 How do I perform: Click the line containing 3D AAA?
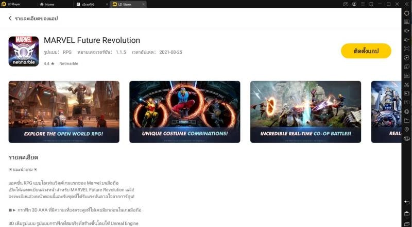click(x=75, y=210)
